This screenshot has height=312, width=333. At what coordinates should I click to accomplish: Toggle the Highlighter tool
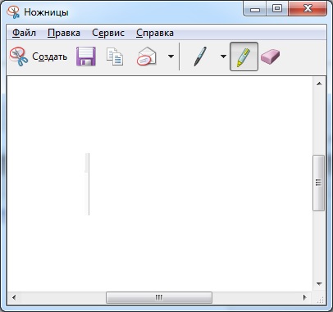click(x=244, y=57)
